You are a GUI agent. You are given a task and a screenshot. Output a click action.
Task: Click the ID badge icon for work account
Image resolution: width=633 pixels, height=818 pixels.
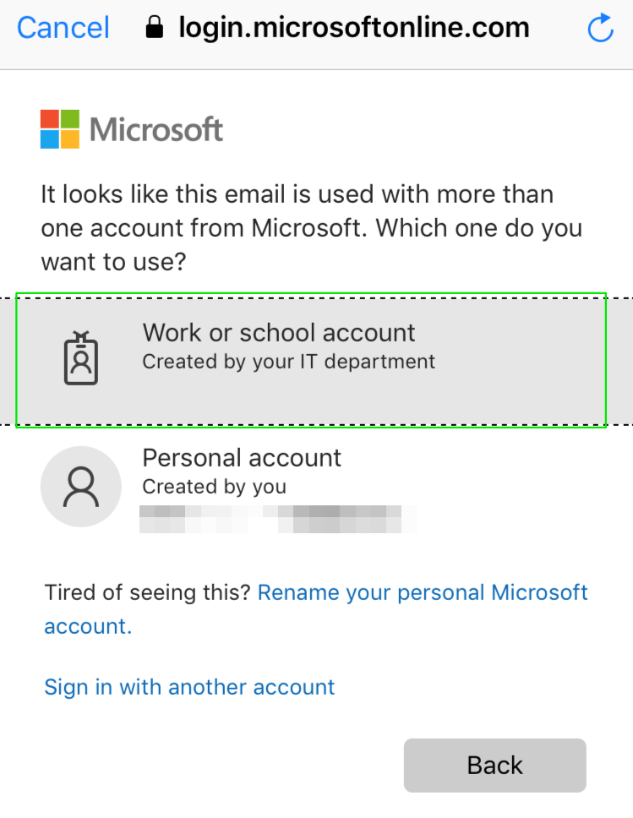(x=81, y=359)
